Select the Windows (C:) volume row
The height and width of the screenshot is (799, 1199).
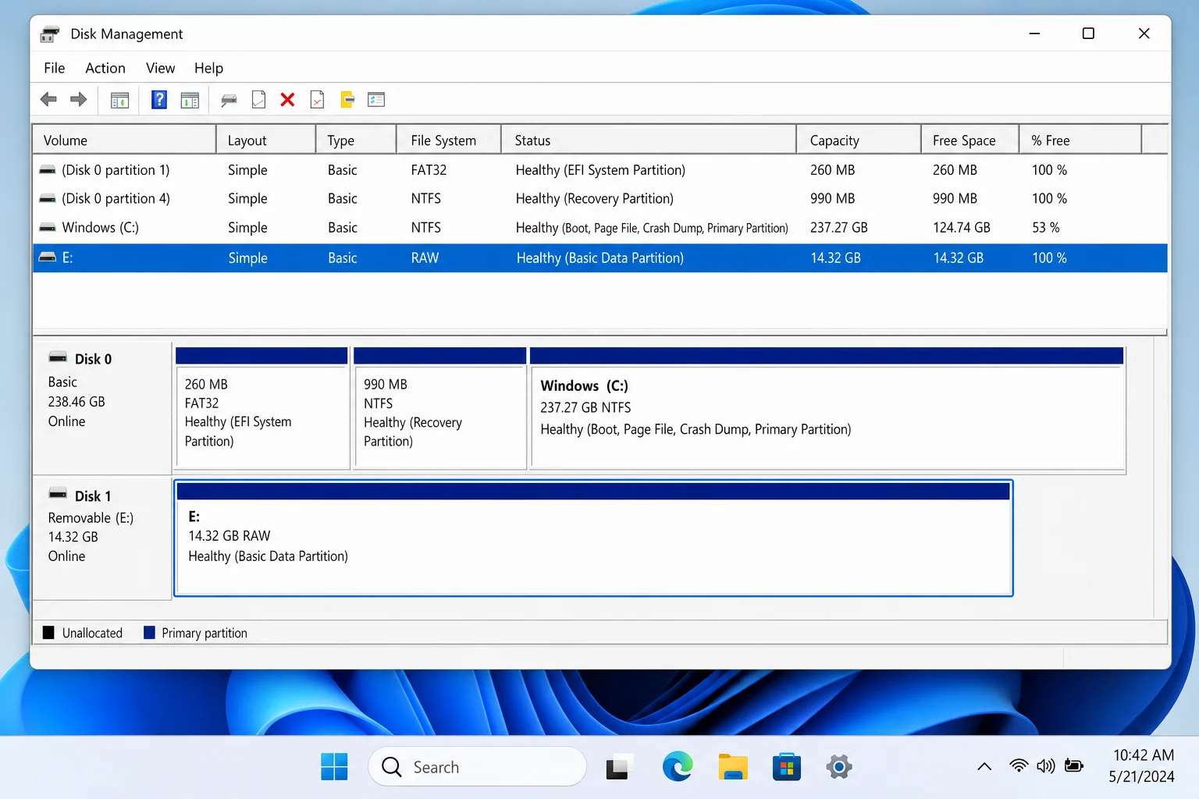pyautogui.click(x=600, y=228)
